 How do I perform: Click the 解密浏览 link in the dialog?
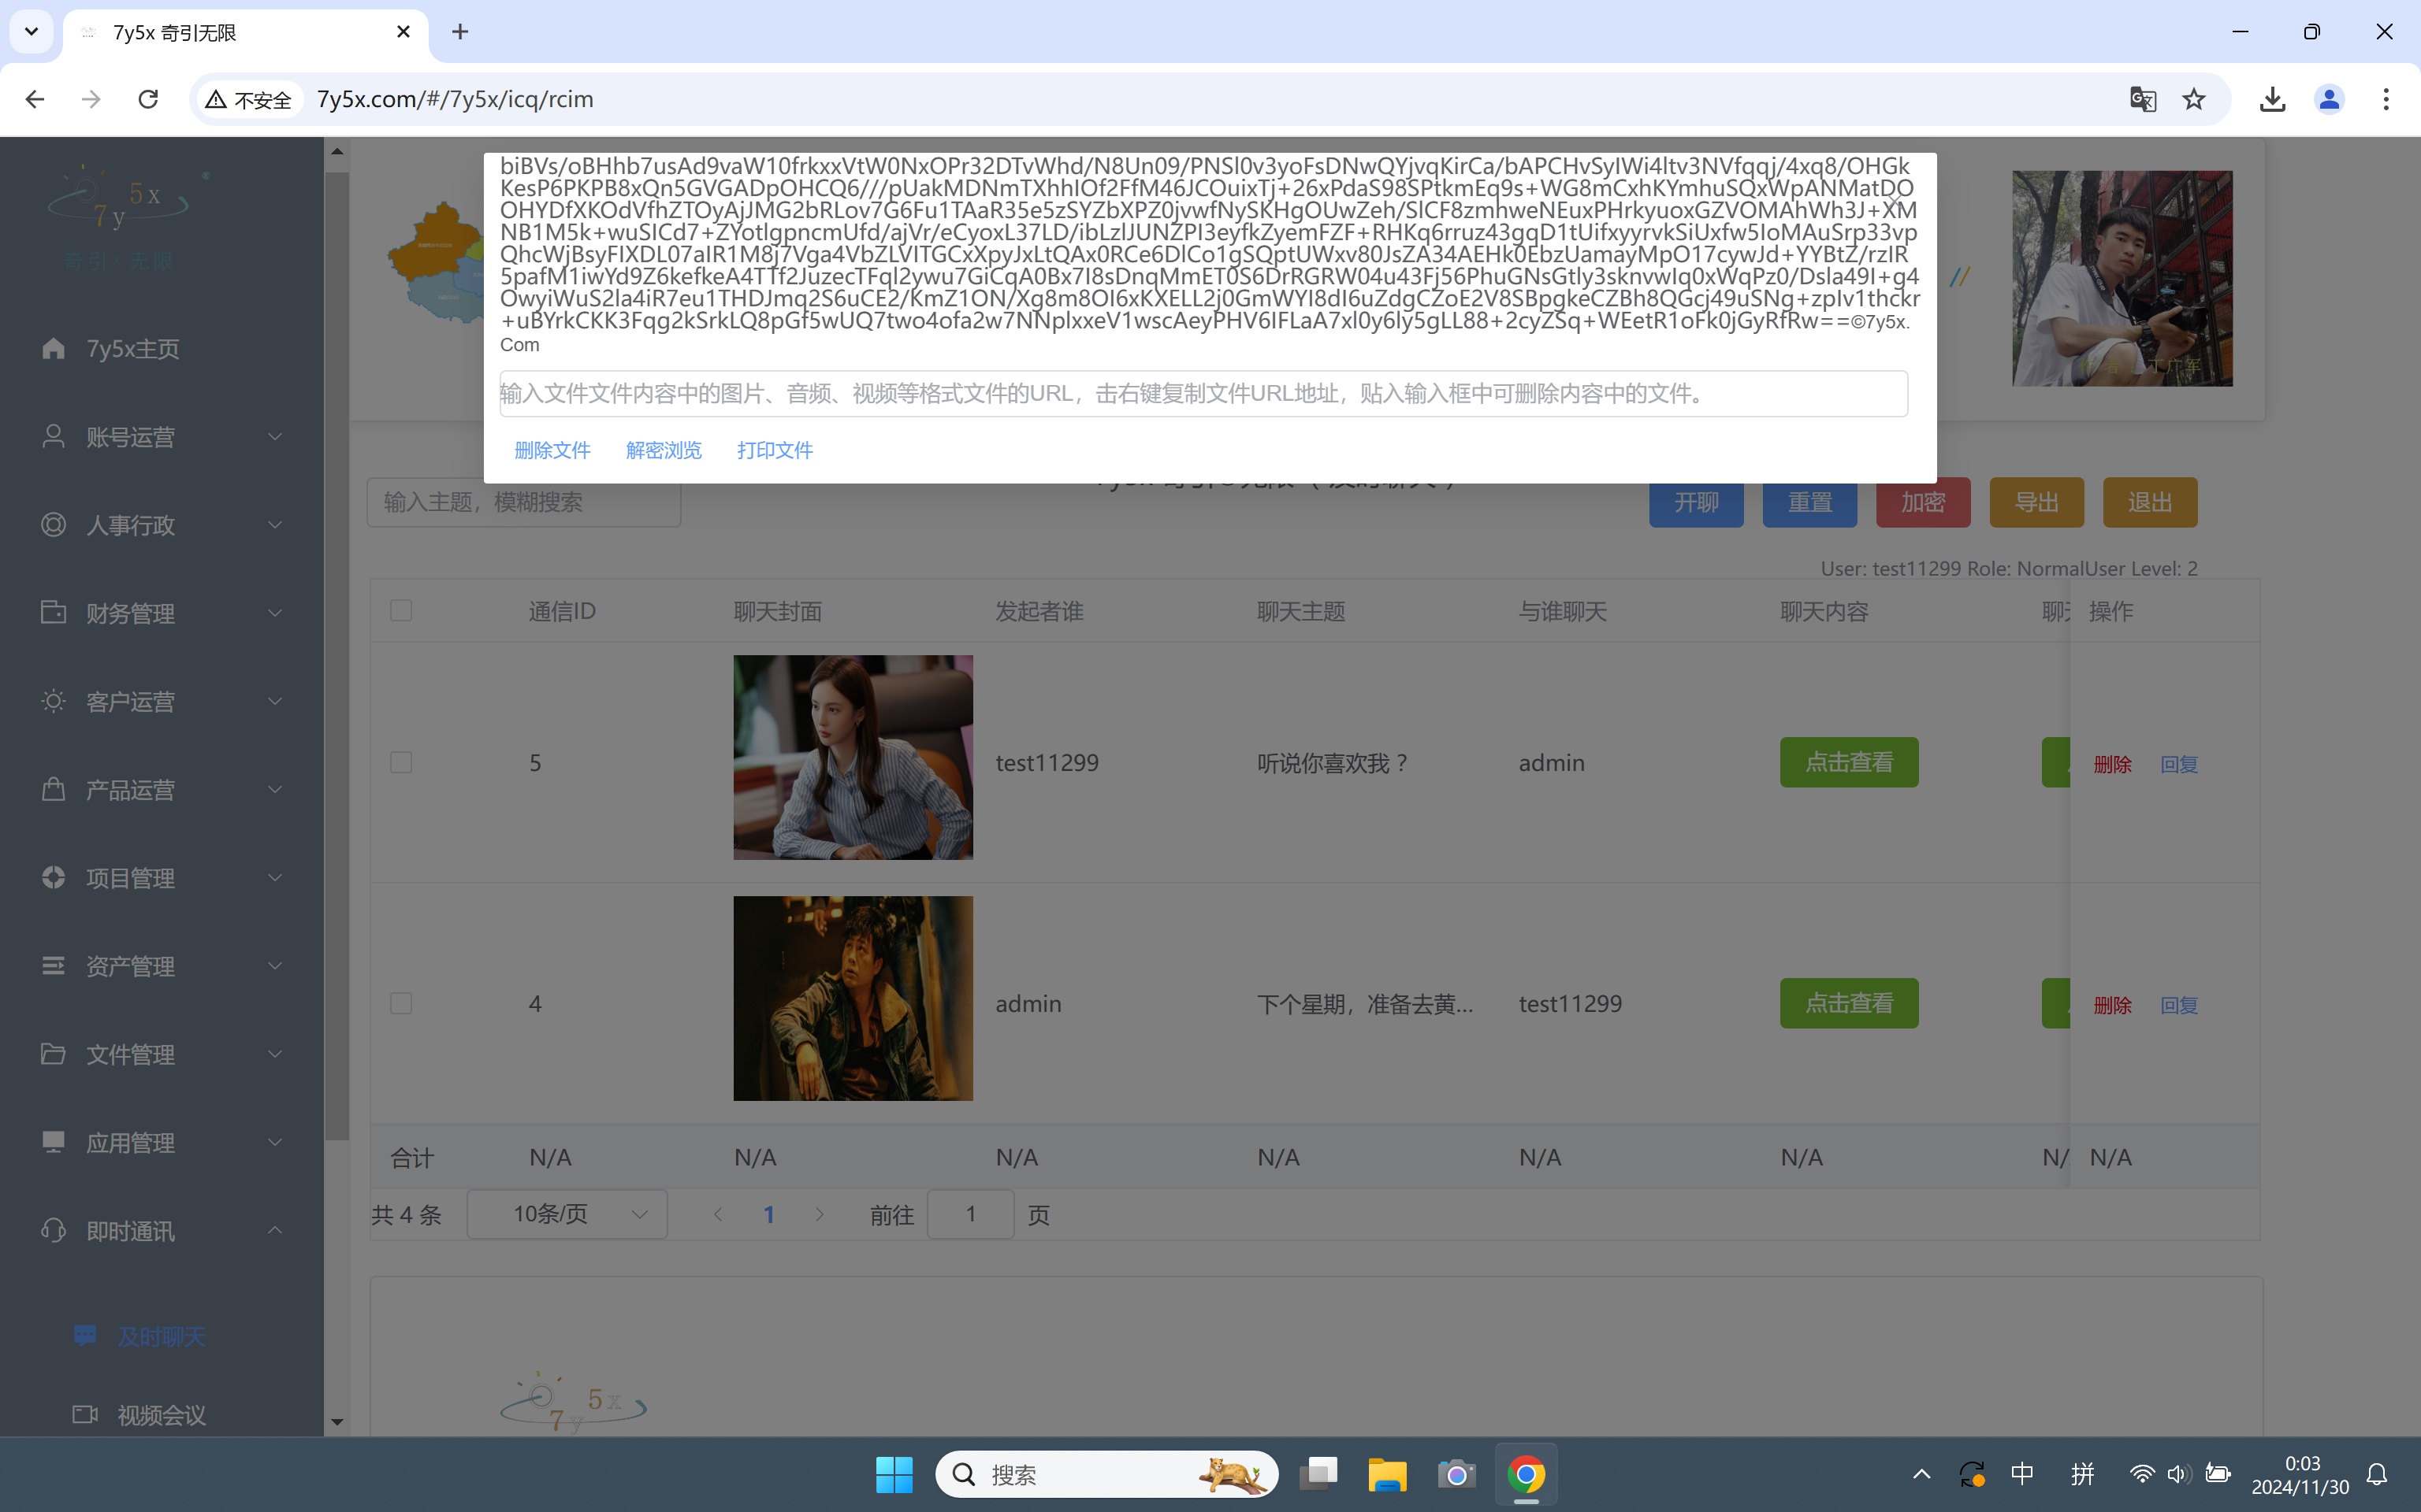click(x=664, y=450)
